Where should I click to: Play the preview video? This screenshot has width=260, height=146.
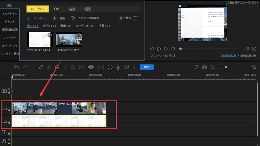click(159, 49)
